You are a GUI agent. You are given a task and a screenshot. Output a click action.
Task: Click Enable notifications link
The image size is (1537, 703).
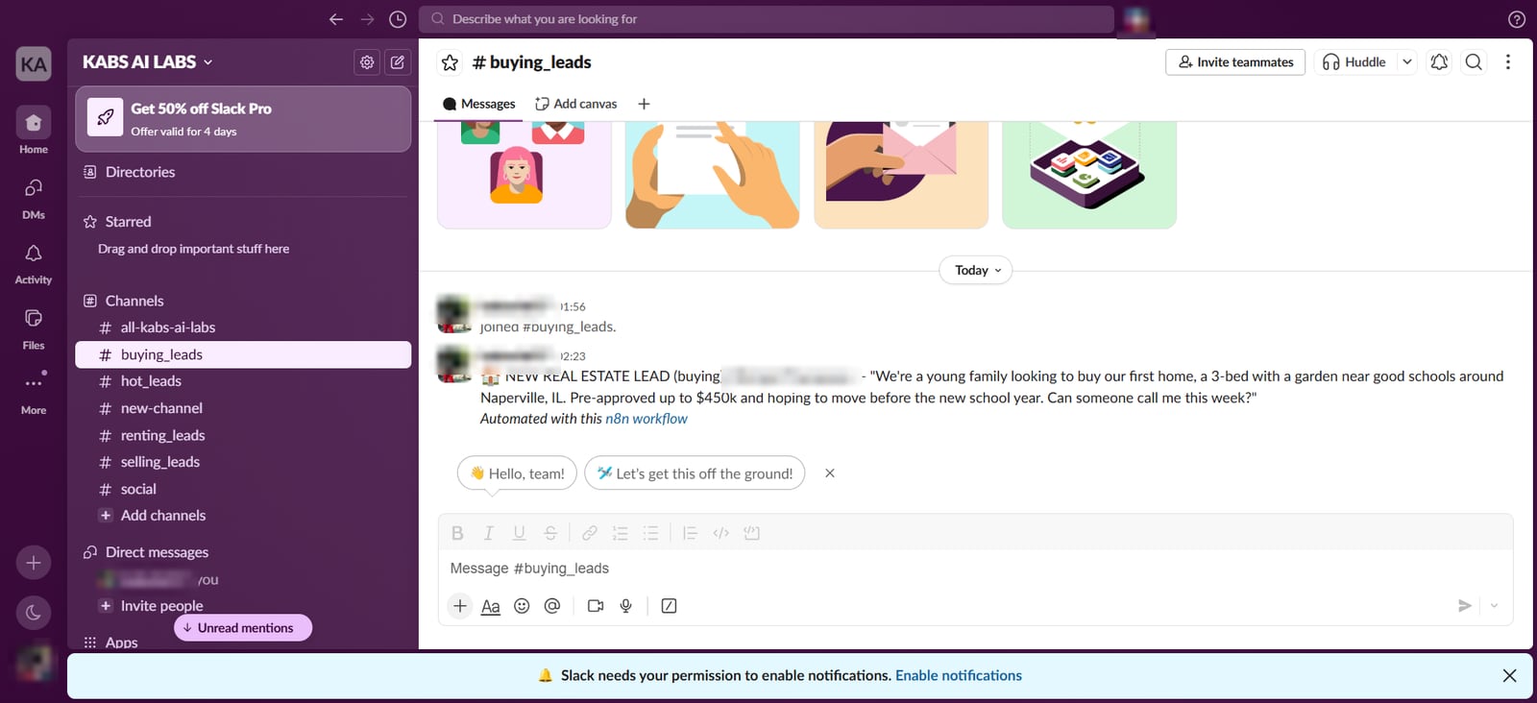click(959, 676)
